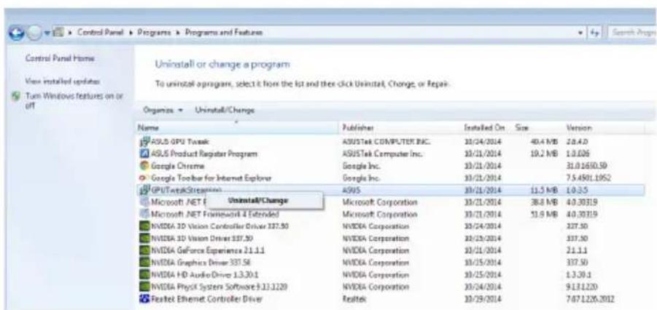The height and width of the screenshot is (310, 657).
Task: Click the Uninstall or change a program heading
Action: 222,65
